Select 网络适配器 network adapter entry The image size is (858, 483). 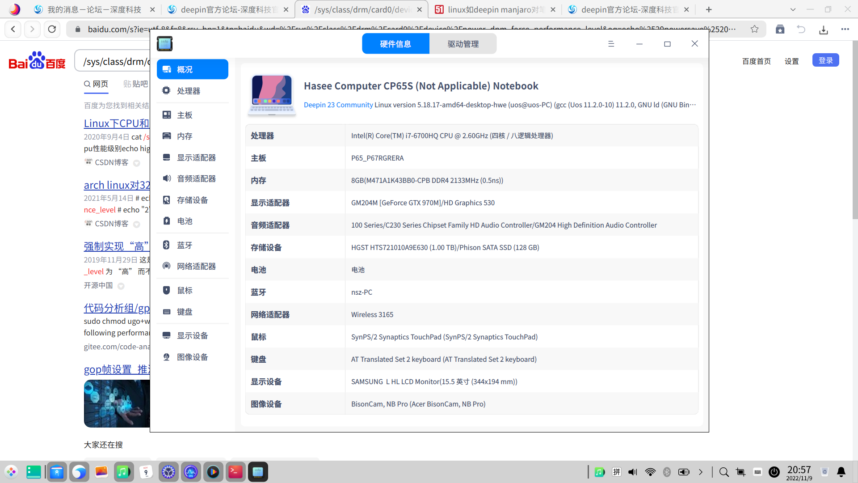pos(196,266)
